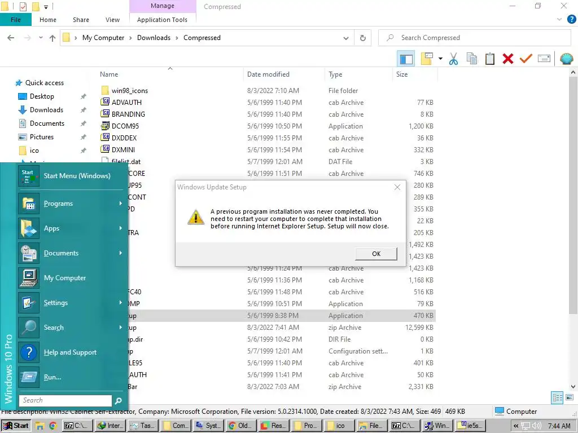Open Documents in Start menu

[x=71, y=253]
